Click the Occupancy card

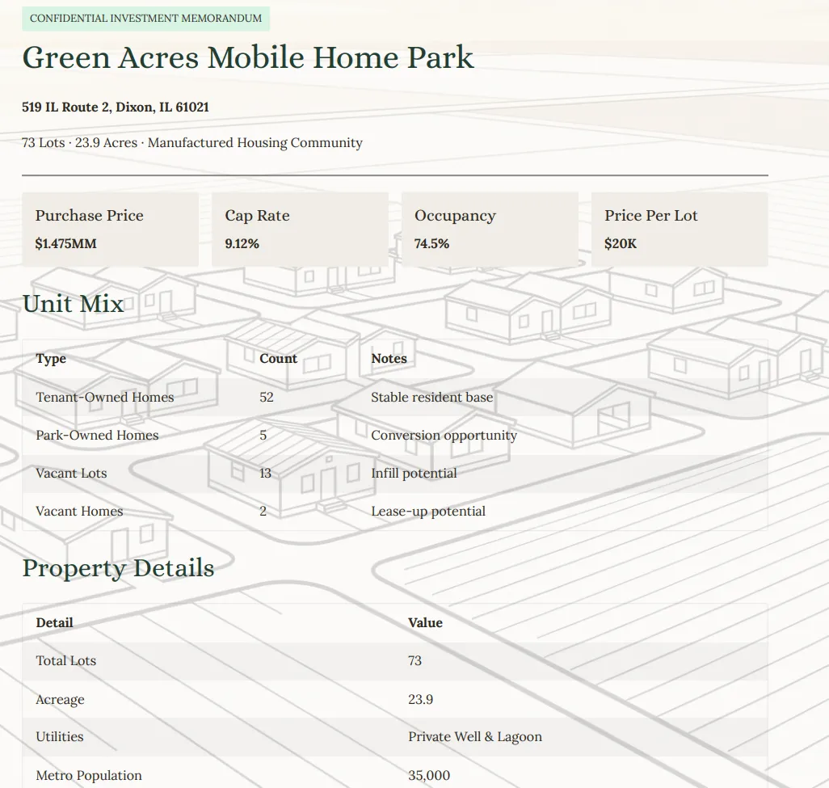pos(490,229)
